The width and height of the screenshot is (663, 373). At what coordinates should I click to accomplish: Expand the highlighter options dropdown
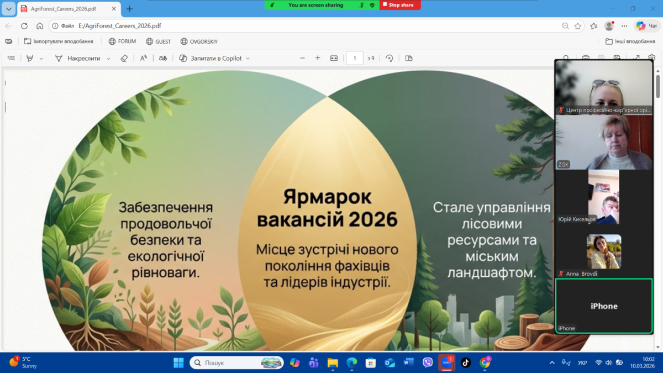(x=41, y=58)
